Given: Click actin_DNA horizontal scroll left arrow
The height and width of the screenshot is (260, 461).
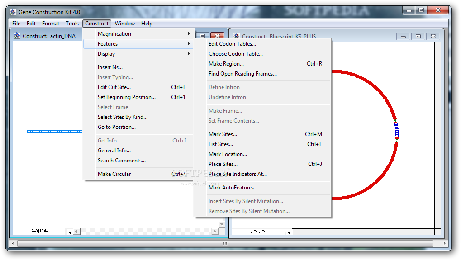Looking at the screenshot, I should (76, 232).
